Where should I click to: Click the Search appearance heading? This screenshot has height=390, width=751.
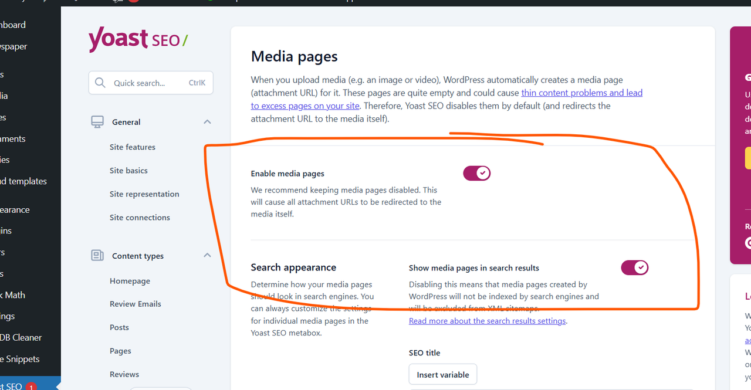[293, 267]
